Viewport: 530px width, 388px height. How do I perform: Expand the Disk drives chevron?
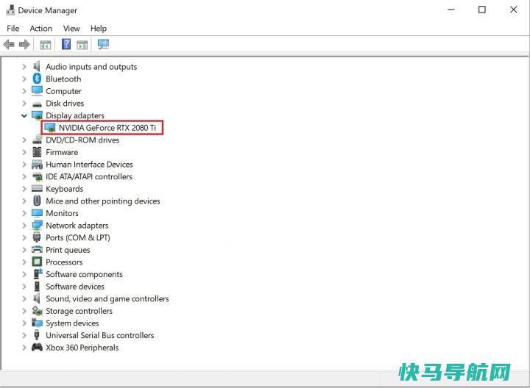point(24,103)
